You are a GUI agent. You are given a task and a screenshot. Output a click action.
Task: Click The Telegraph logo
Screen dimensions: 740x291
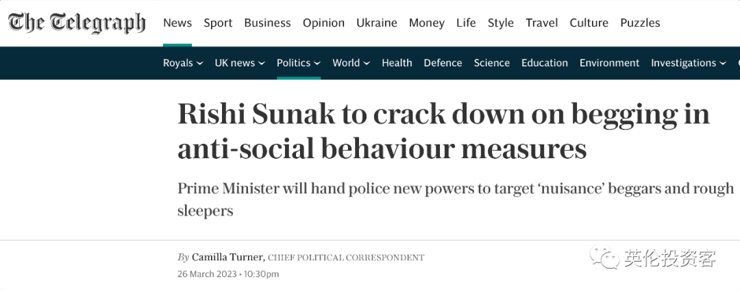(x=77, y=23)
